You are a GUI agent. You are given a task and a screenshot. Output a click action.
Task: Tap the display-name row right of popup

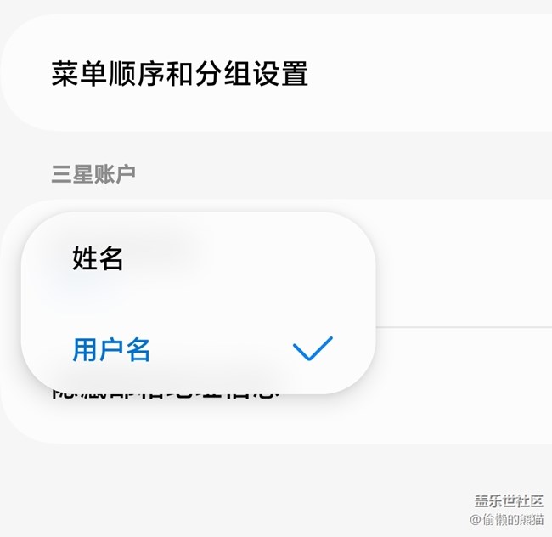pyautogui.click(x=464, y=263)
